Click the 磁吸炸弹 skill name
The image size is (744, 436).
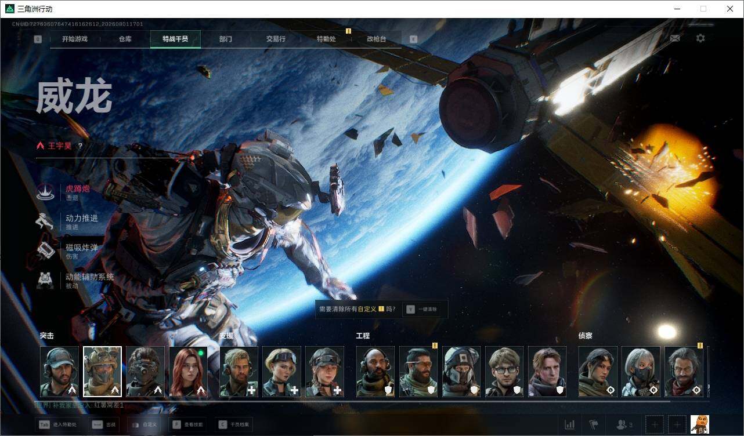click(x=82, y=248)
